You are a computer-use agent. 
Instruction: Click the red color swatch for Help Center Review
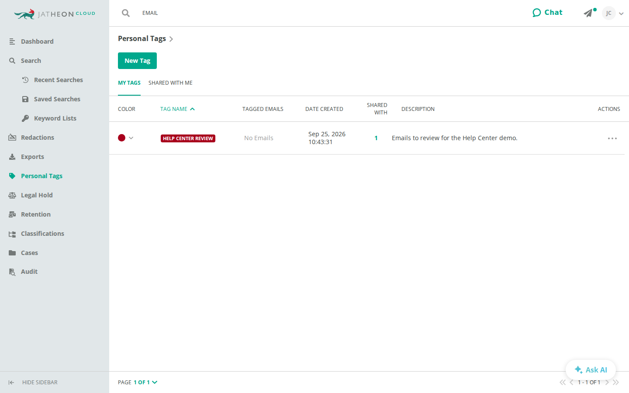pos(121,138)
